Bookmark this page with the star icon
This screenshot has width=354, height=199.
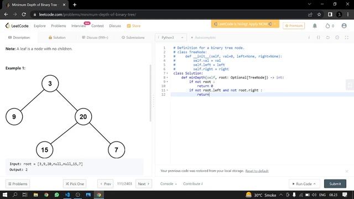click(x=319, y=14)
